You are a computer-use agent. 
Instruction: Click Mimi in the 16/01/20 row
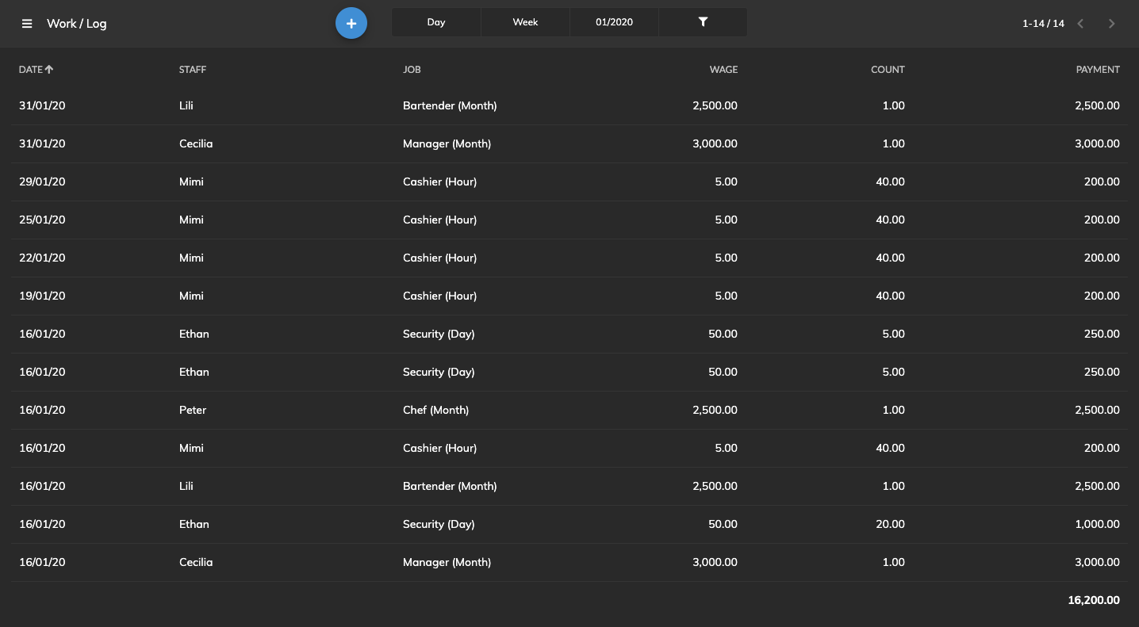[191, 448]
